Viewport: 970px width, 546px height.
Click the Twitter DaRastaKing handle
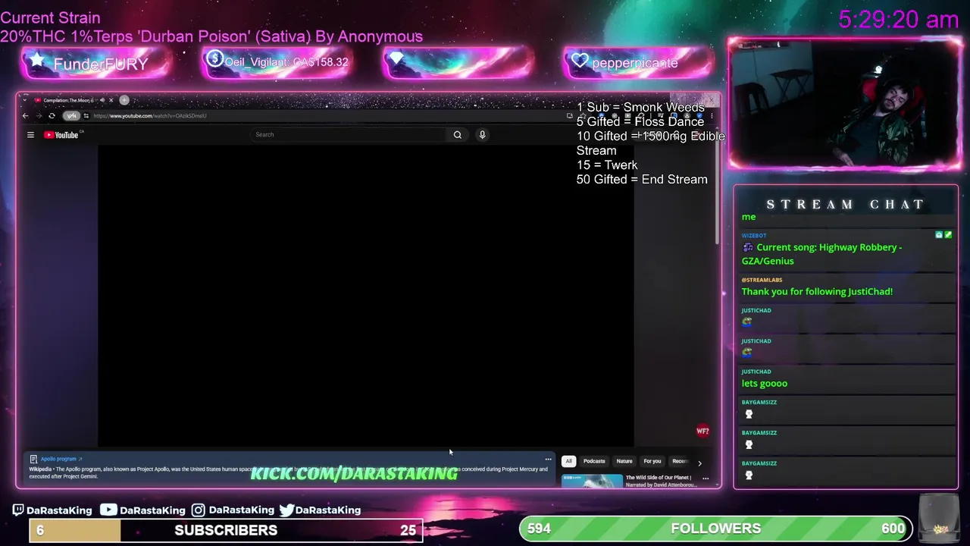320,510
